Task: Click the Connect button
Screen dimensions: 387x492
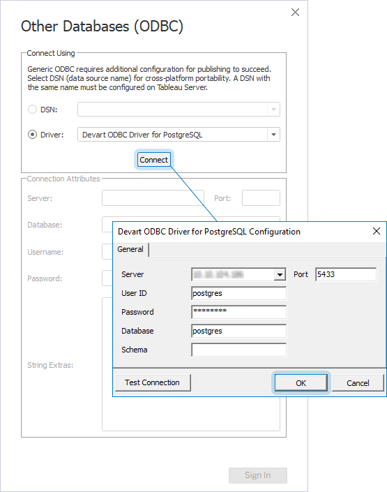Action: [153, 160]
